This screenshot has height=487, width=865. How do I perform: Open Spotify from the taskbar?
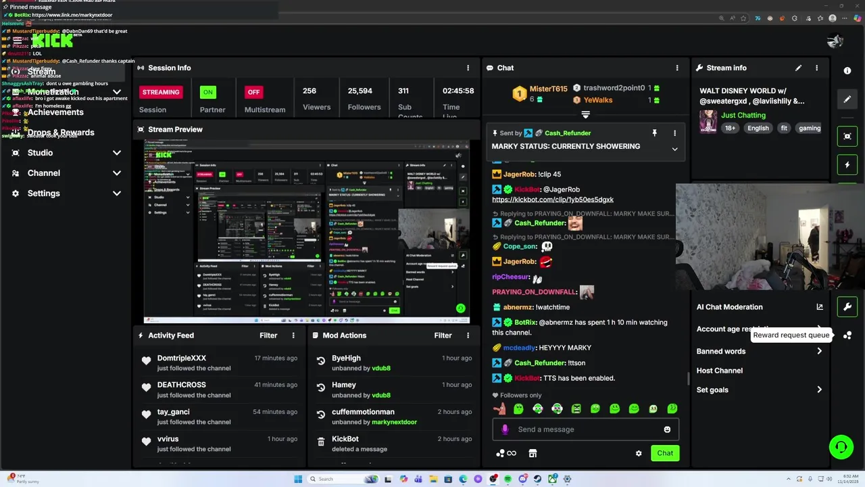click(x=508, y=479)
